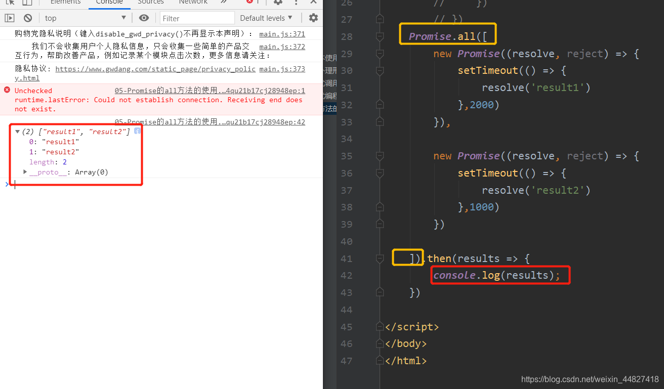Click the blue info badge after array preview

[137, 131]
